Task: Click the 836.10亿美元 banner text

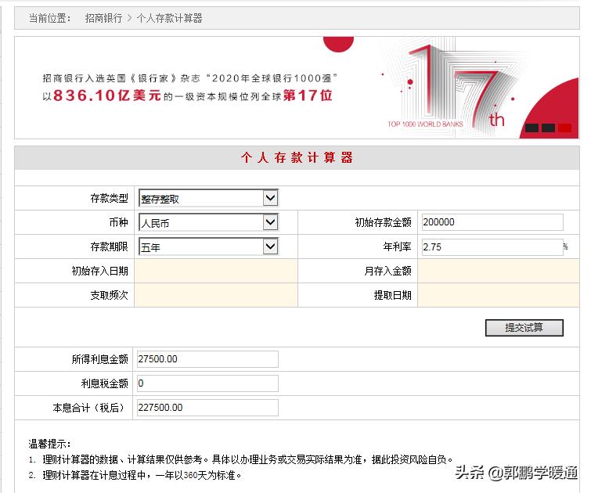Action: coord(107,95)
